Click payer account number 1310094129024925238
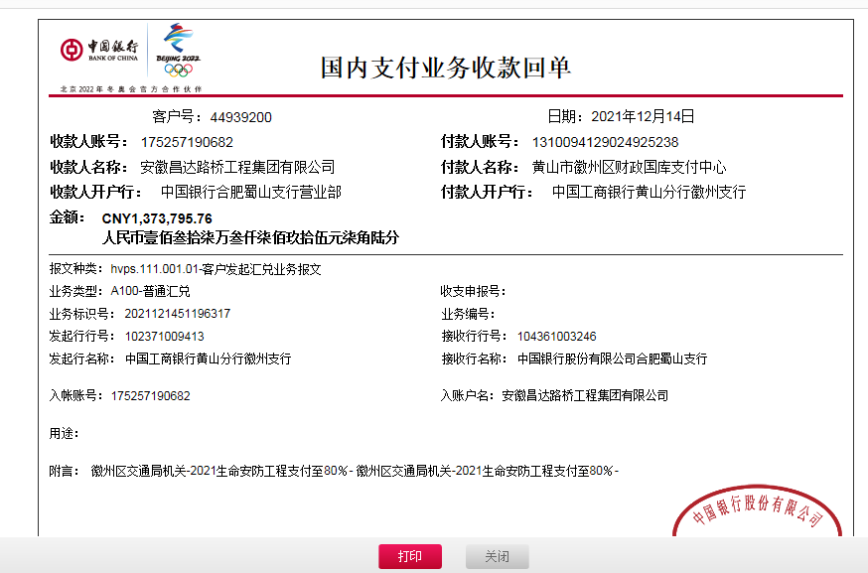 tap(605, 142)
